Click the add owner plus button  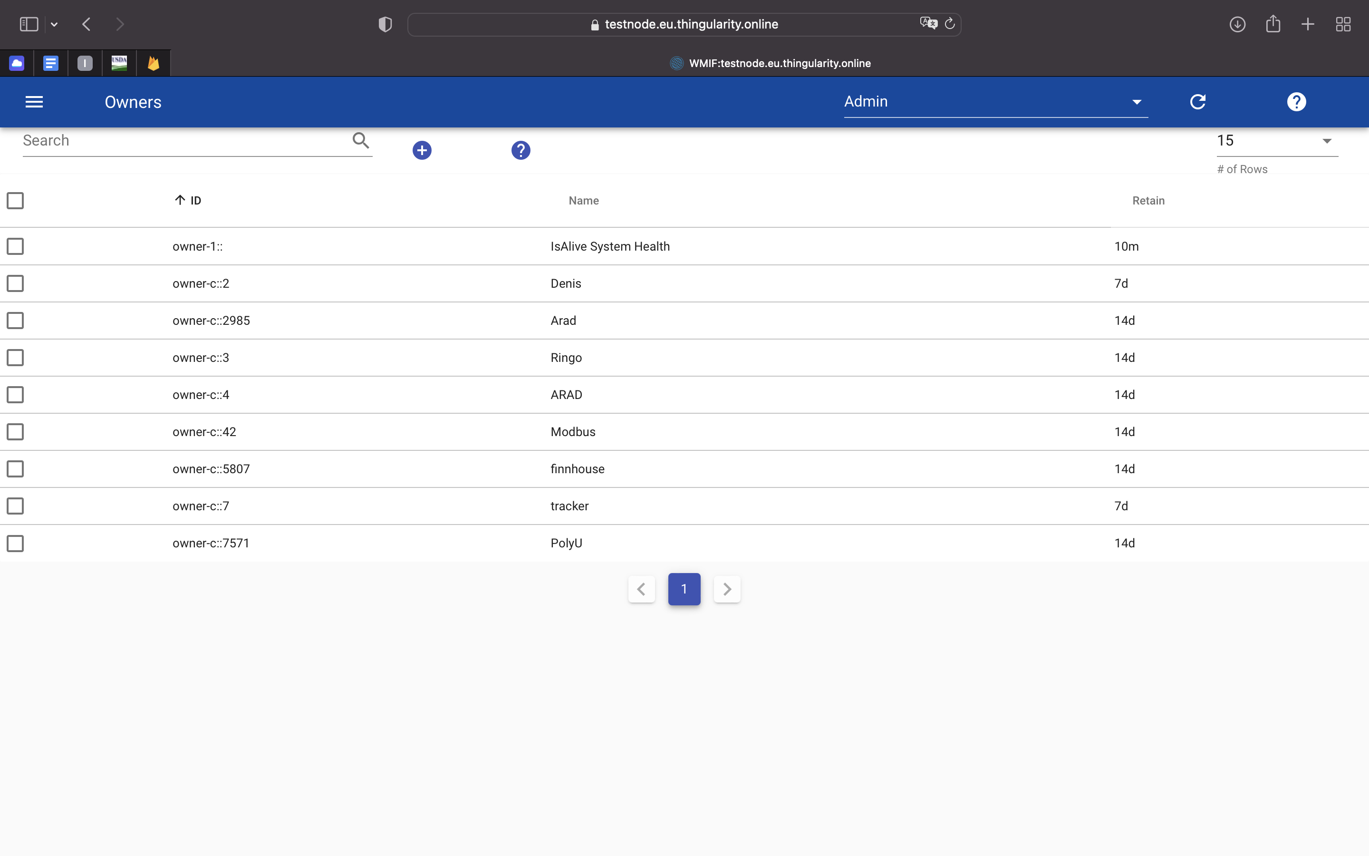422,150
